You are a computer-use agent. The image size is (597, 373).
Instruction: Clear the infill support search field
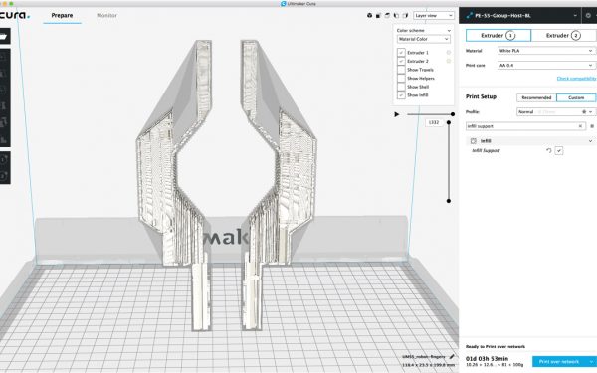(x=580, y=126)
